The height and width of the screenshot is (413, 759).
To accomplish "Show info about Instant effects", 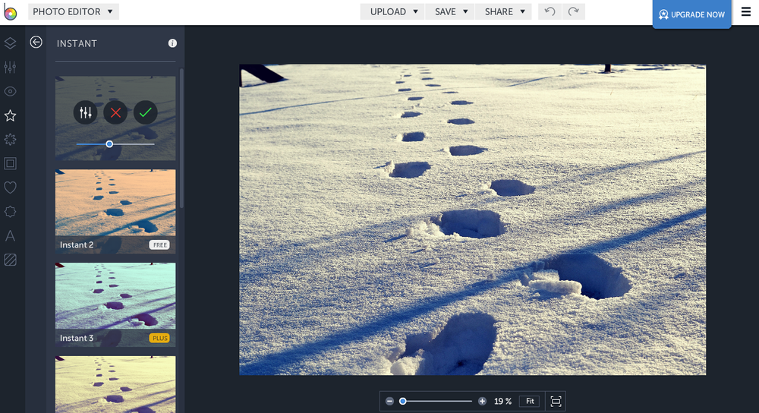I will [x=172, y=43].
